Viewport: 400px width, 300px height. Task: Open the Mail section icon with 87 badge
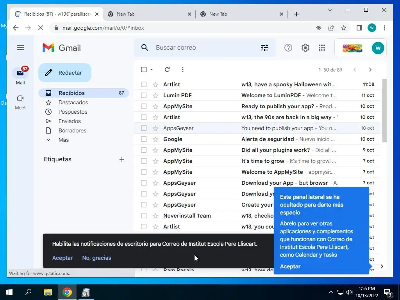(x=20, y=73)
